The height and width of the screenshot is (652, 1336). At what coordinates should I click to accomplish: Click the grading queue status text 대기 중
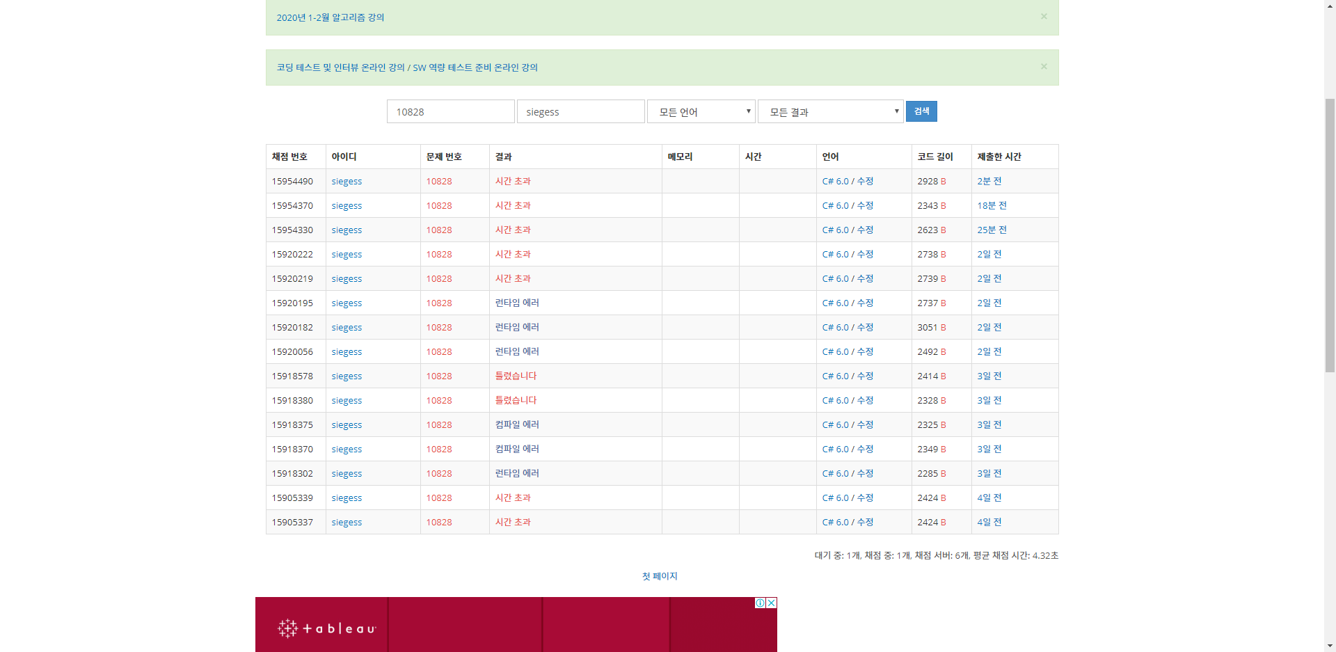coord(937,555)
